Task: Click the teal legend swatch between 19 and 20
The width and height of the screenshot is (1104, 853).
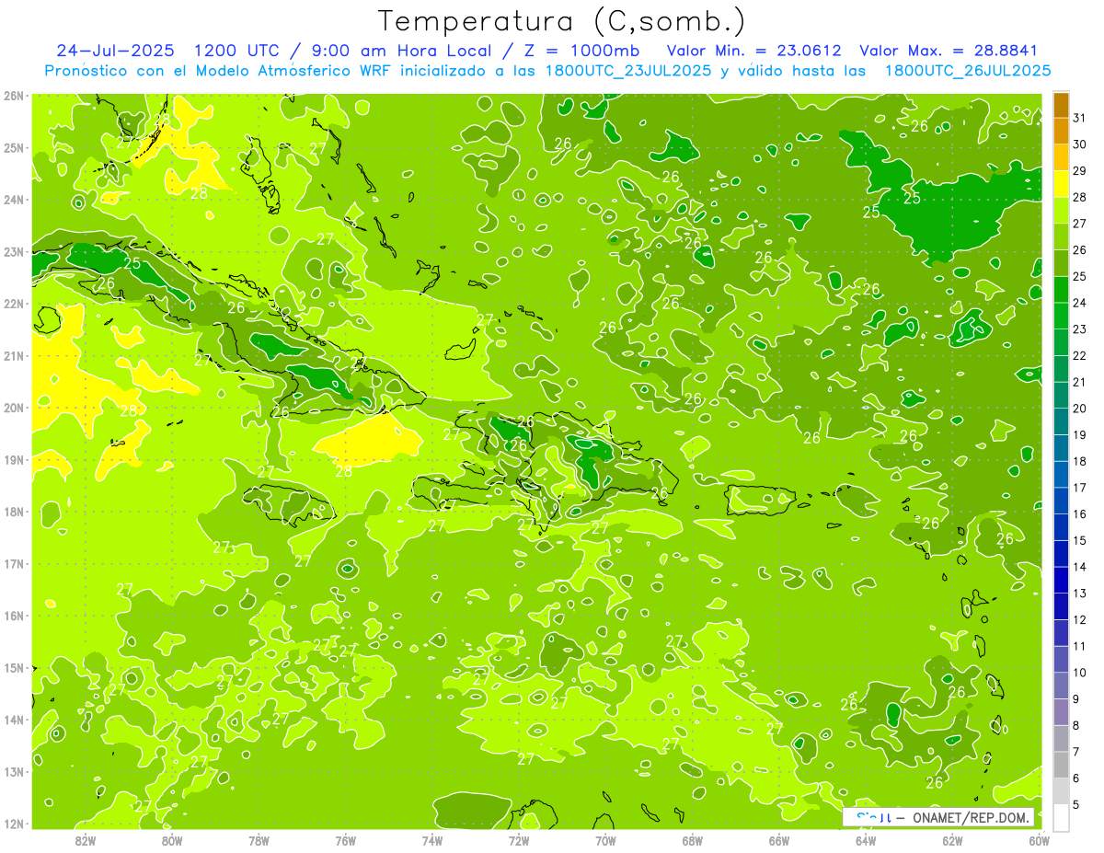Action: point(1061,422)
